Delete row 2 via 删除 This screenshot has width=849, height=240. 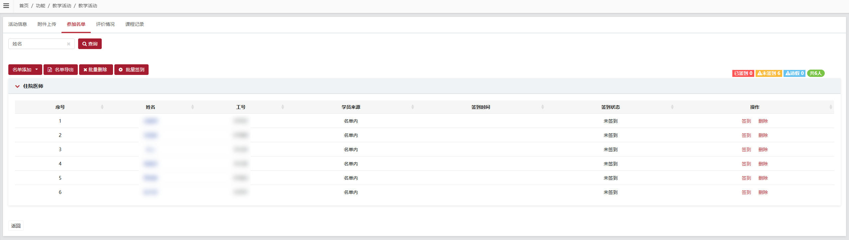tap(763, 135)
